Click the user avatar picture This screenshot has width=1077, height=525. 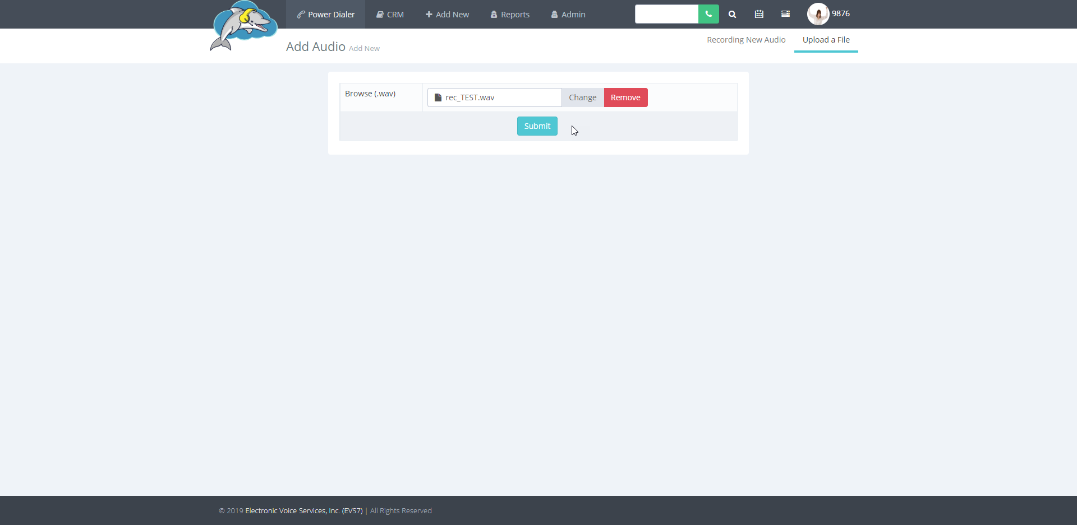[818, 14]
